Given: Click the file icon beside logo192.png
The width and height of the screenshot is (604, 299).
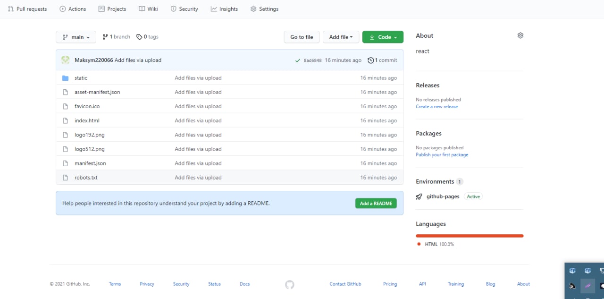Looking at the screenshot, I should [x=66, y=135].
